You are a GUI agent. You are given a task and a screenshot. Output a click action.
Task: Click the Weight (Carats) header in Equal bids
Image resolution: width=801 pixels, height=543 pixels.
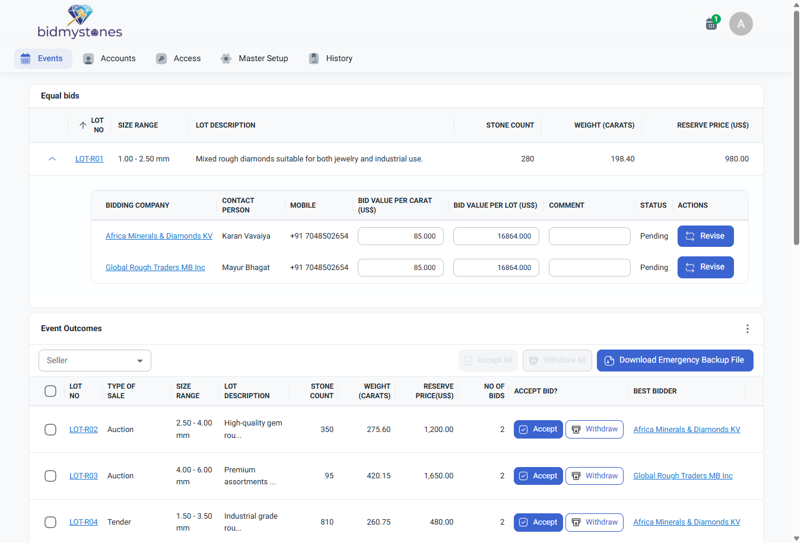pos(605,125)
